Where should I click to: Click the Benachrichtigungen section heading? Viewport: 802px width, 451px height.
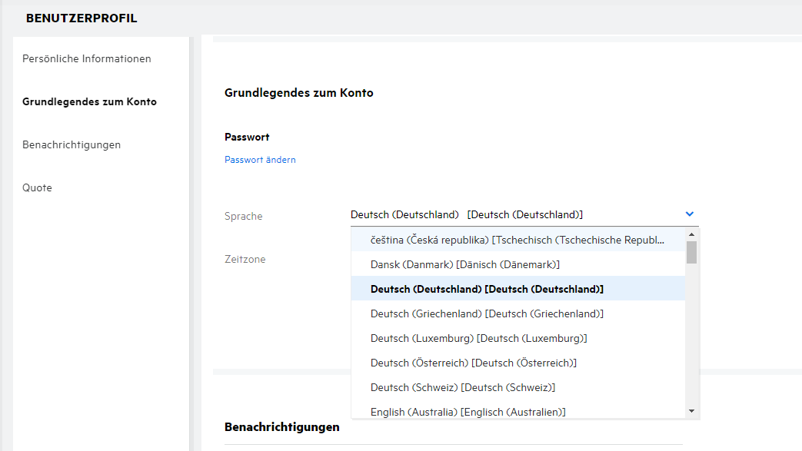coord(281,426)
